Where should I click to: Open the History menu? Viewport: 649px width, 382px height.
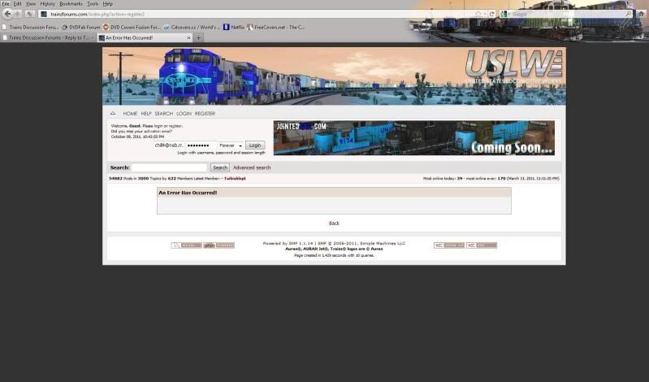[x=48, y=4]
